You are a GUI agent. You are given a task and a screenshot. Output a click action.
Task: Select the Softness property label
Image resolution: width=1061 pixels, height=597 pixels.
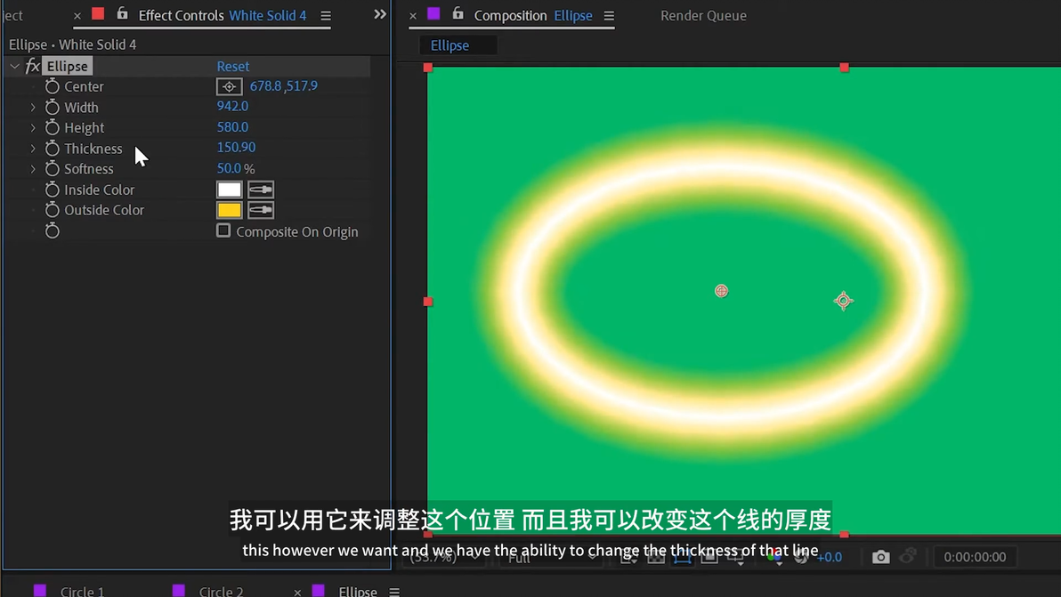click(x=89, y=169)
